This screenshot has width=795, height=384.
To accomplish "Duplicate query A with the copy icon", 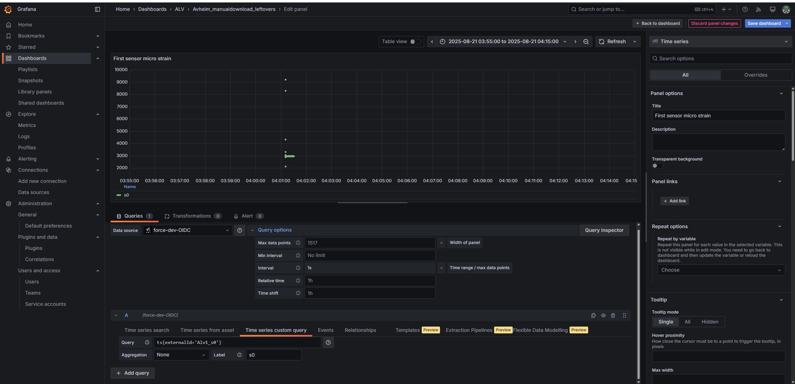I will 593,315.
